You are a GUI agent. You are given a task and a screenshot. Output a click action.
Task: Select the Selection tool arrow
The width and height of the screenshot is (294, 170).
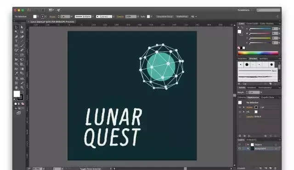pyautogui.click(x=17, y=28)
